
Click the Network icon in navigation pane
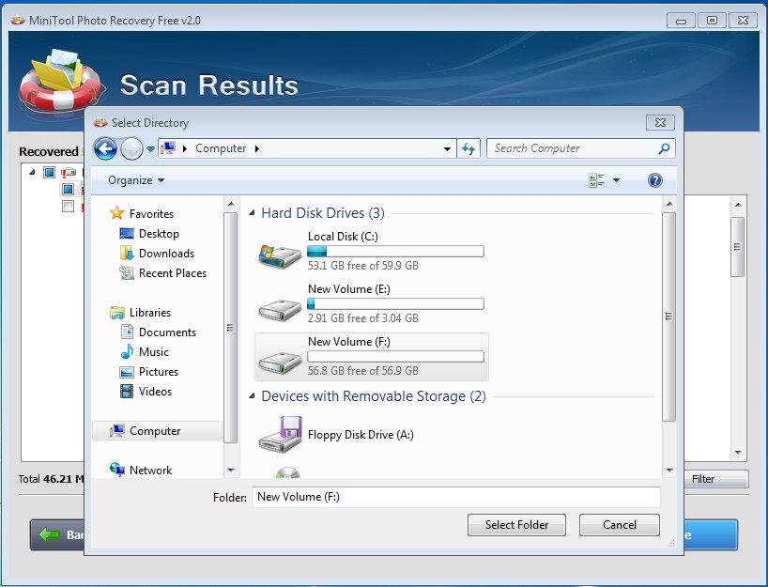[x=117, y=470]
